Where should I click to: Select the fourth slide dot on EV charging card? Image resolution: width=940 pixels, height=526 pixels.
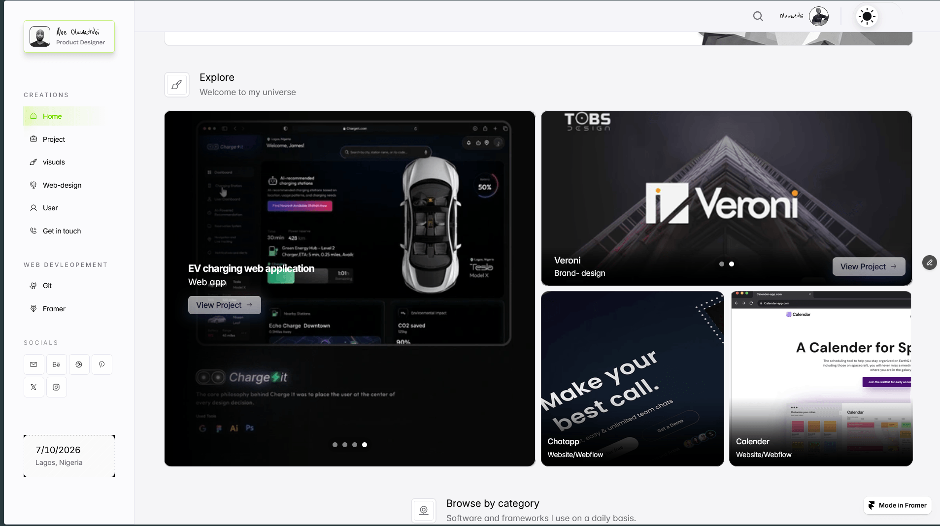[x=365, y=445]
